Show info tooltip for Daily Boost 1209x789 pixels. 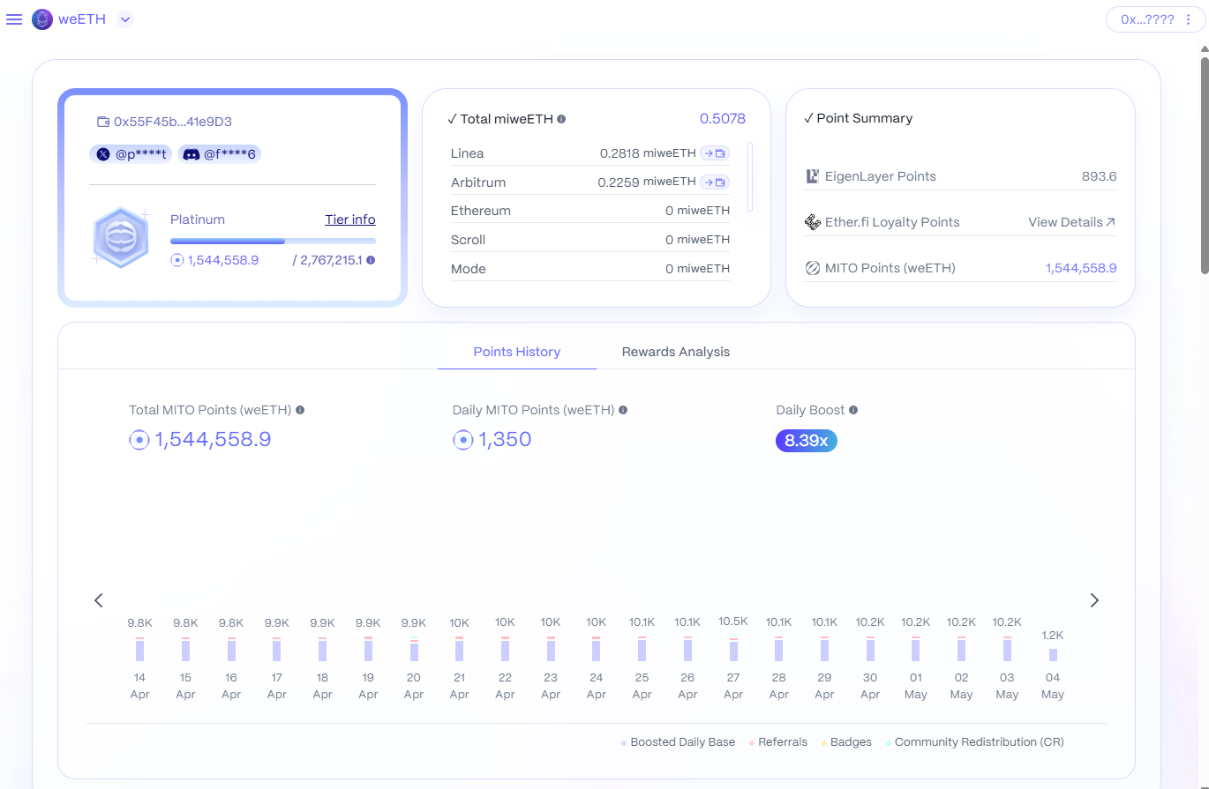tap(853, 410)
